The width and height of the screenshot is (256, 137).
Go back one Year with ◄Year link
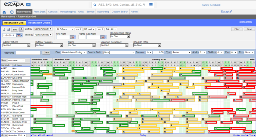click(x=34, y=135)
